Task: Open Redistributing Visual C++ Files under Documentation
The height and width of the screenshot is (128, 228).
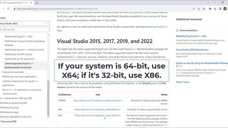Action: click(191, 36)
